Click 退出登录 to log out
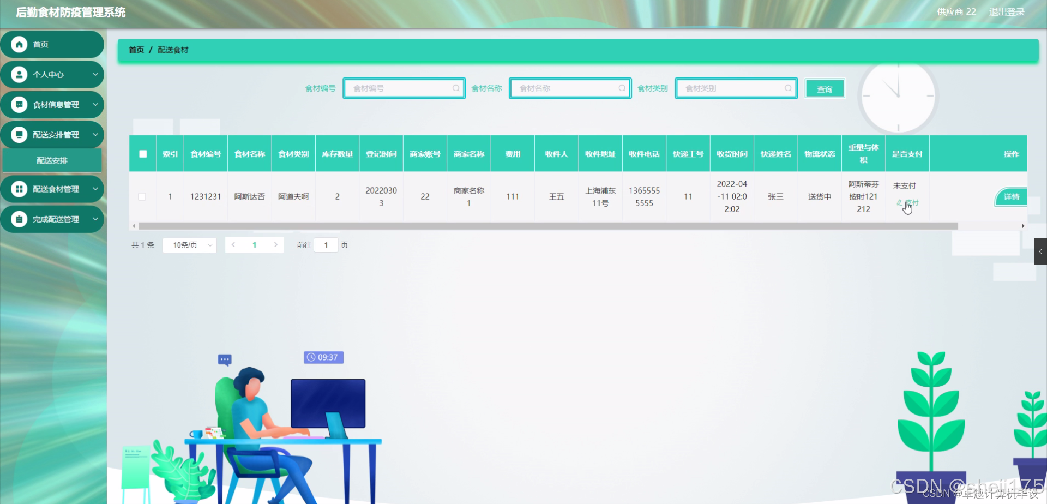 pos(1007,12)
